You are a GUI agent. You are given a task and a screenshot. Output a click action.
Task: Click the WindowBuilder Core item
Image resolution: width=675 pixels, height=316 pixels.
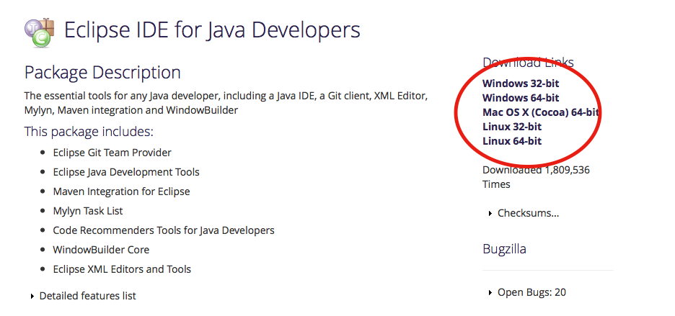(x=101, y=250)
